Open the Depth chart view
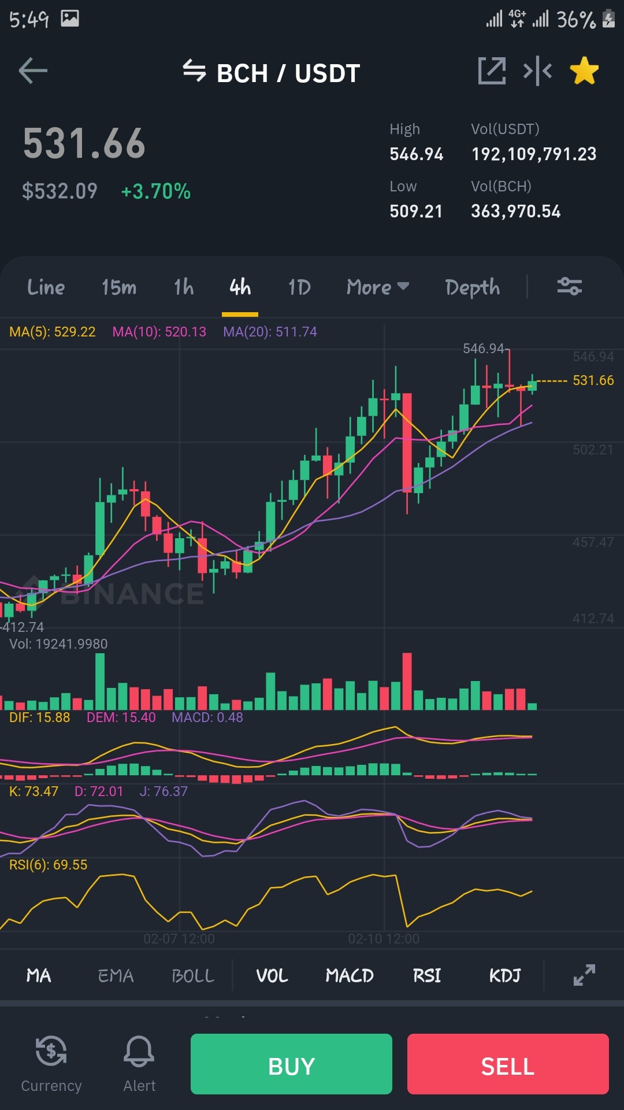Screen dimensions: 624x1110 coord(472,287)
